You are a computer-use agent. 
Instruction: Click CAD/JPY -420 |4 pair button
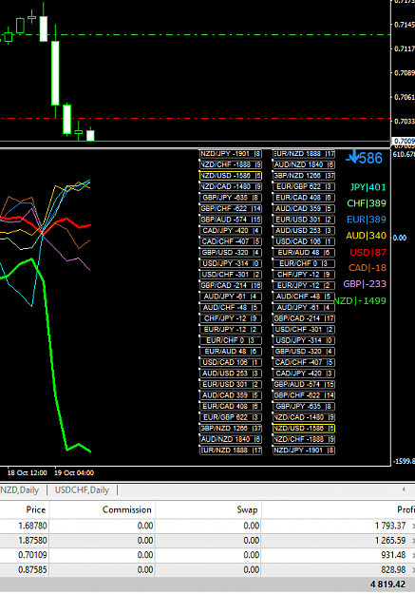(231, 231)
